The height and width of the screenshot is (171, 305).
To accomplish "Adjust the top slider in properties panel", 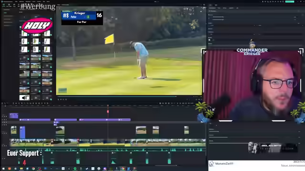I will click(223, 17).
